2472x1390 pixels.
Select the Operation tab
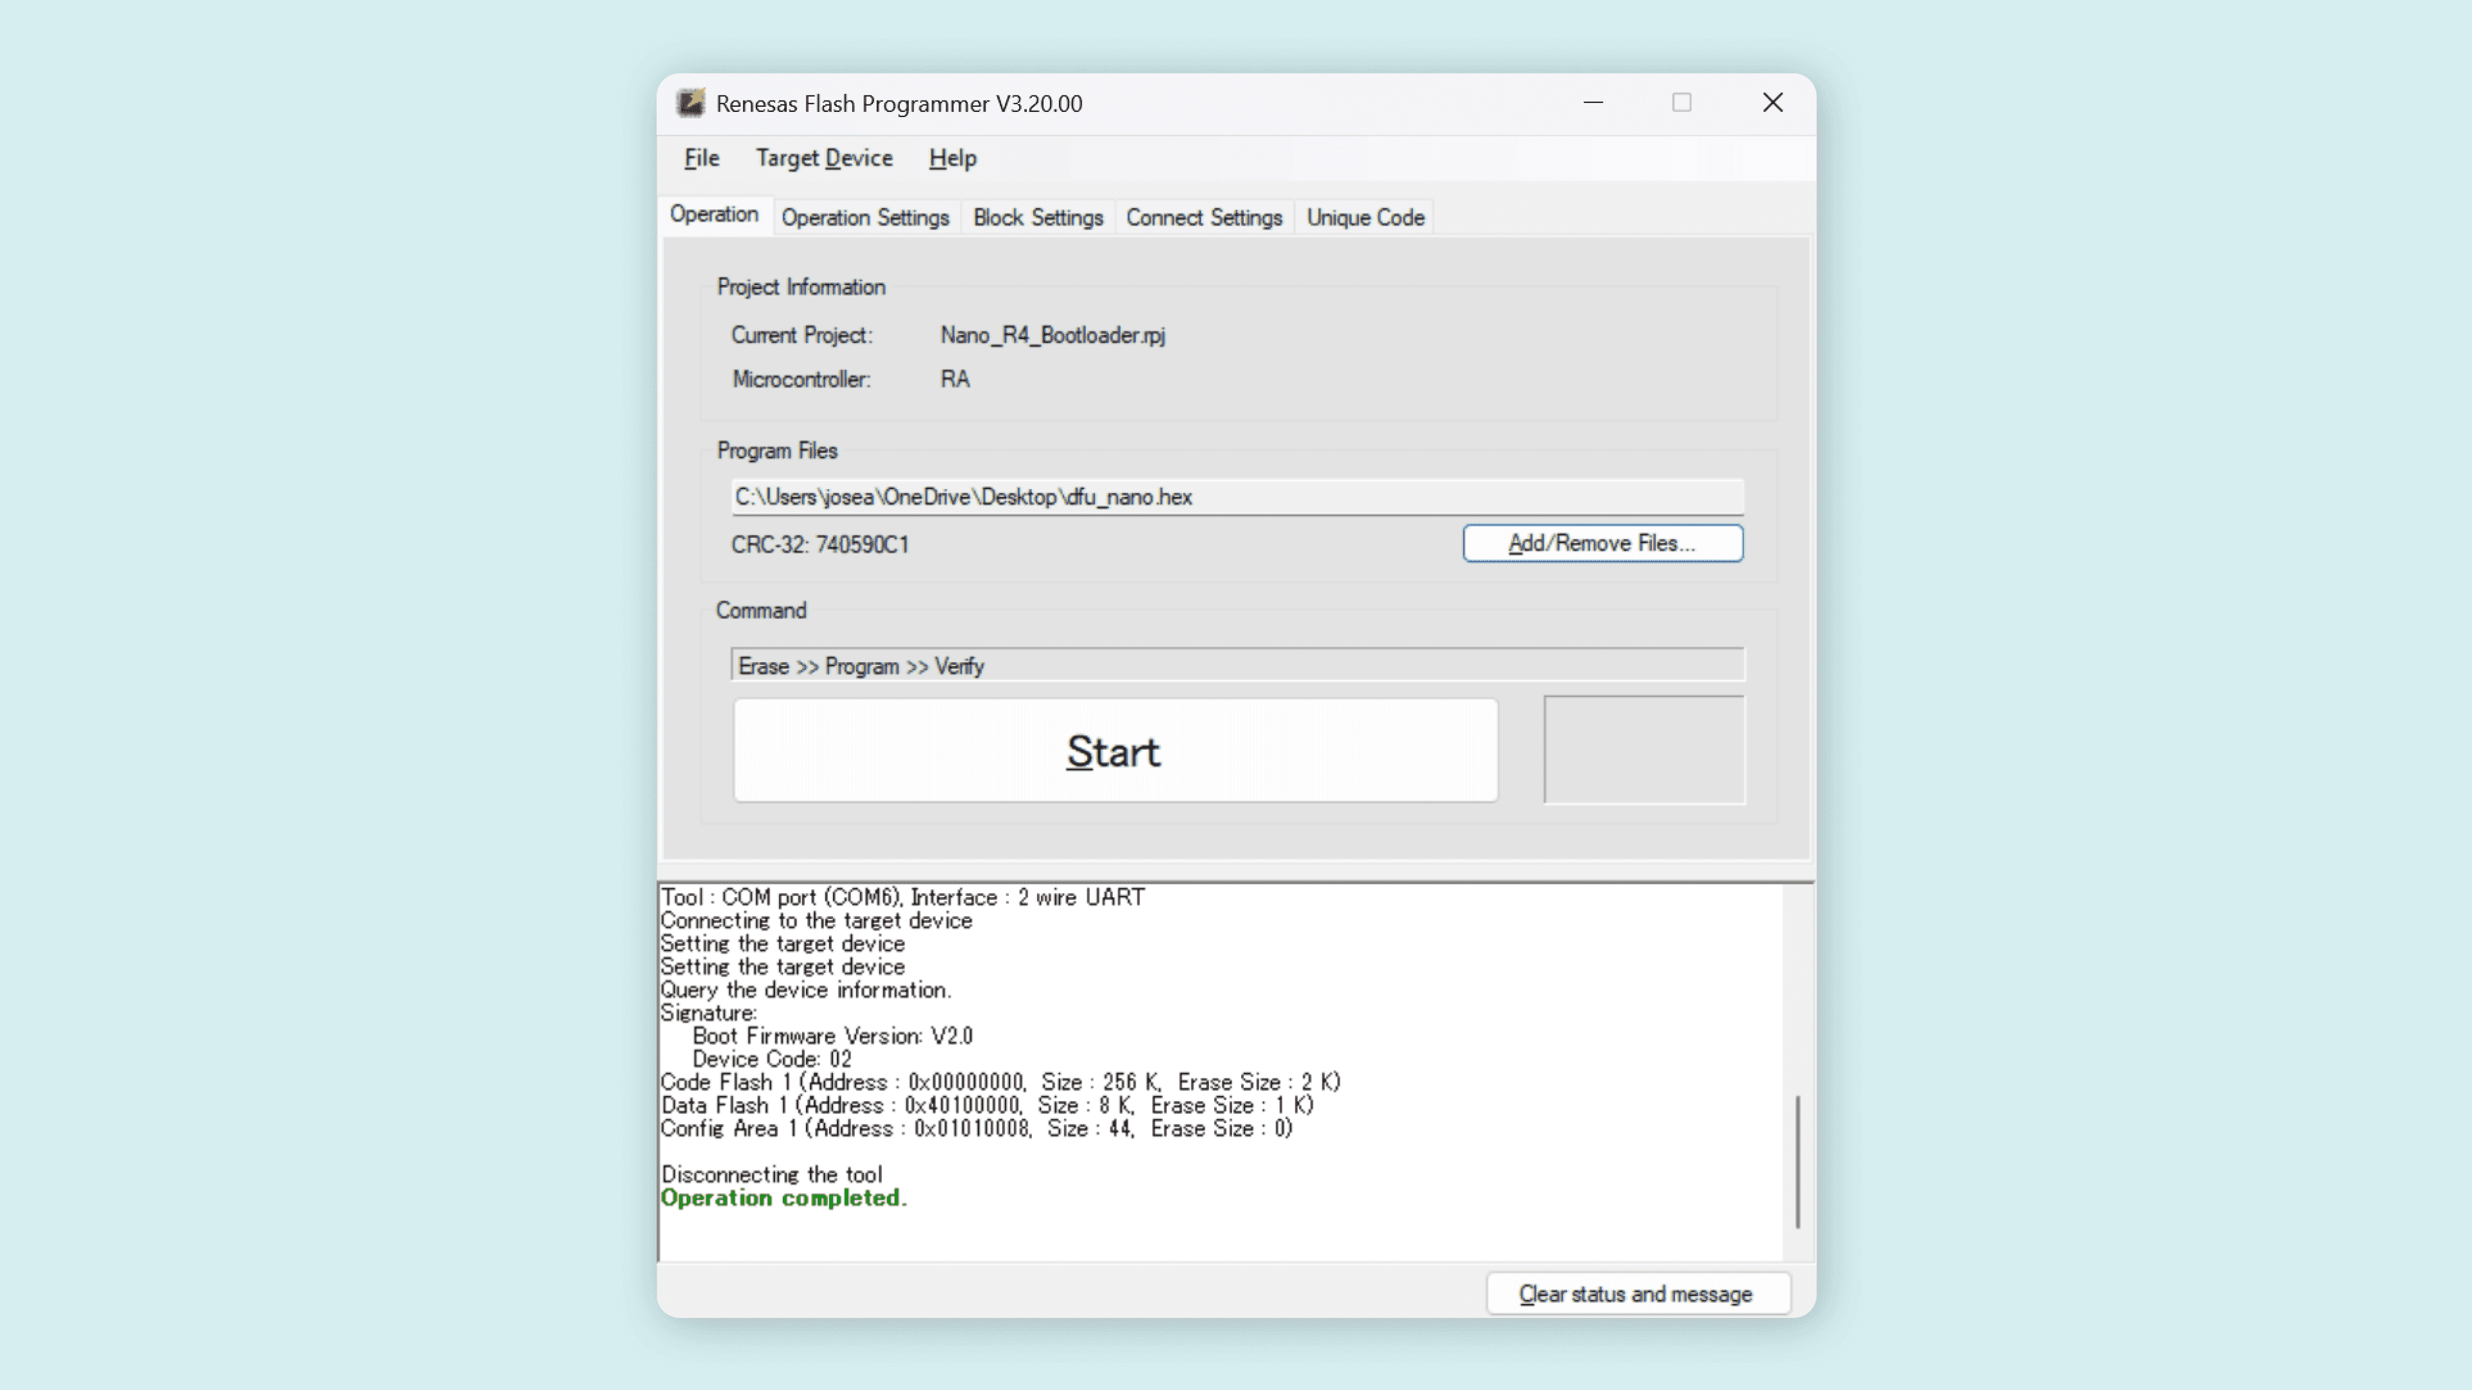pyautogui.click(x=714, y=215)
